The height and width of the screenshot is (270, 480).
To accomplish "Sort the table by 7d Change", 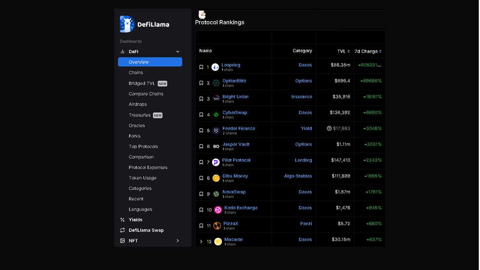I will point(368,51).
